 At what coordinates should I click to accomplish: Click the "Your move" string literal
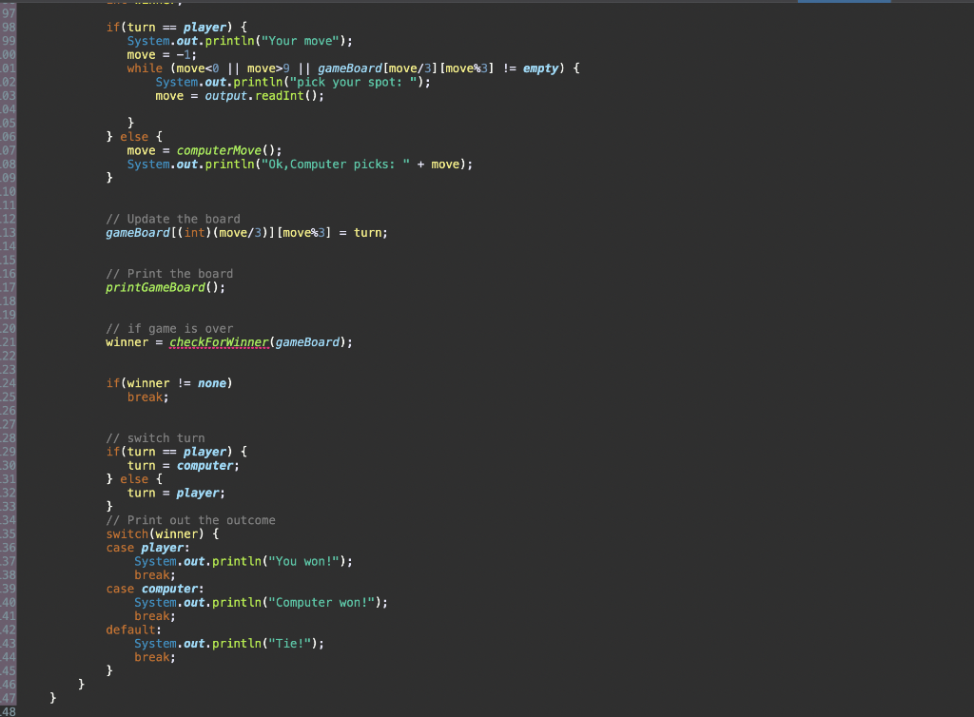[300, 41]
